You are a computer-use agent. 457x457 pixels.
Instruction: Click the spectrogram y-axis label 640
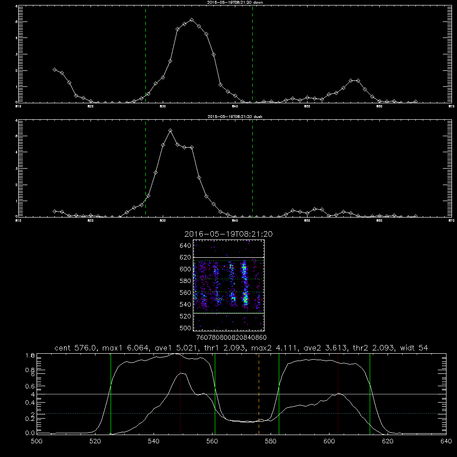(186, 245)
